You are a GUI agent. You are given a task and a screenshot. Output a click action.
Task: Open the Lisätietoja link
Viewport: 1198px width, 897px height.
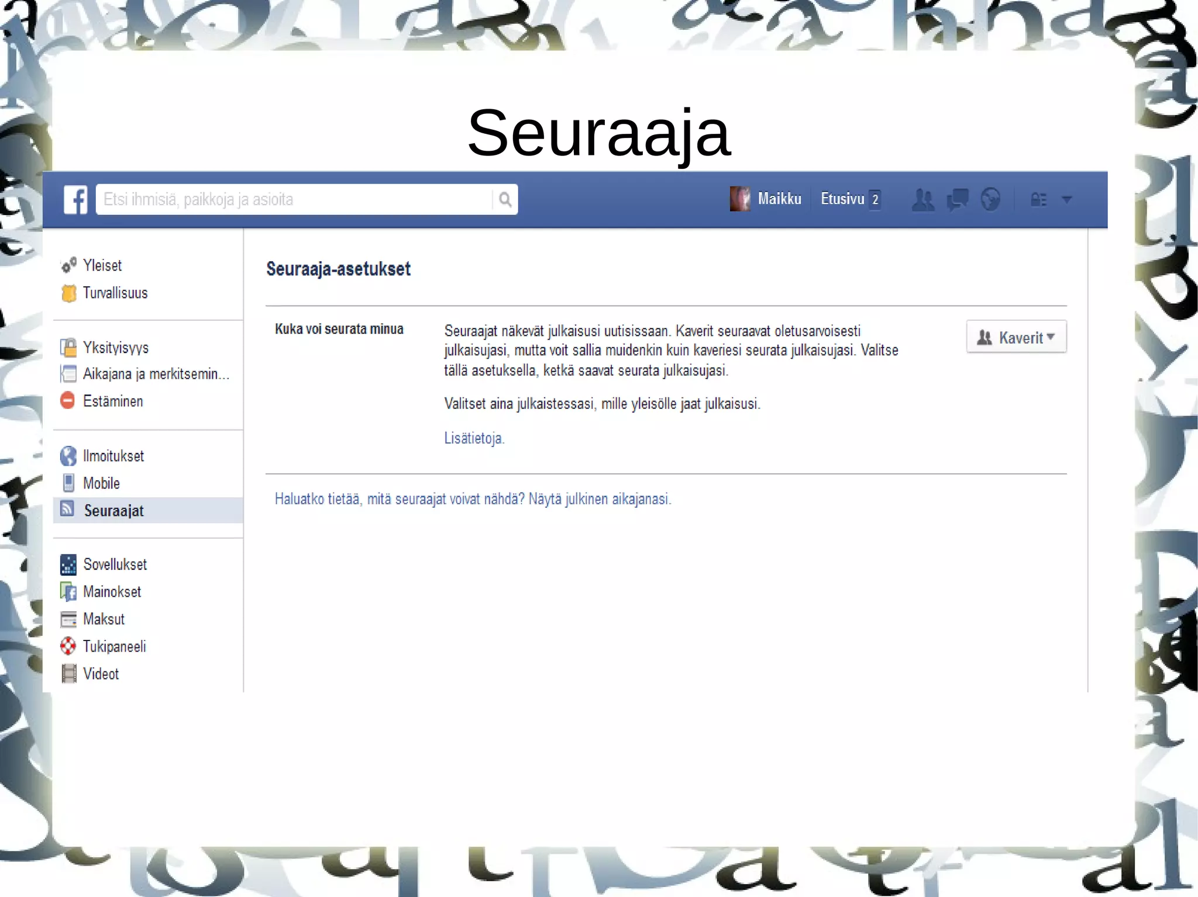coord(474,438)
